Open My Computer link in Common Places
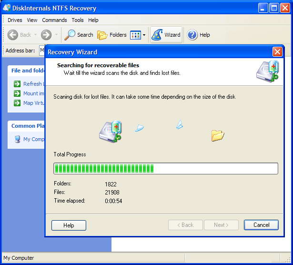293x265 pixels. click(34, 139)
